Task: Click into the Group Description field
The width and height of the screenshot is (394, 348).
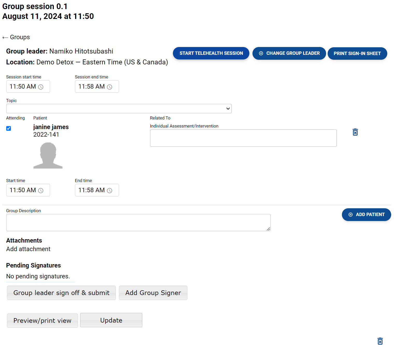Action: coord(138,223)
